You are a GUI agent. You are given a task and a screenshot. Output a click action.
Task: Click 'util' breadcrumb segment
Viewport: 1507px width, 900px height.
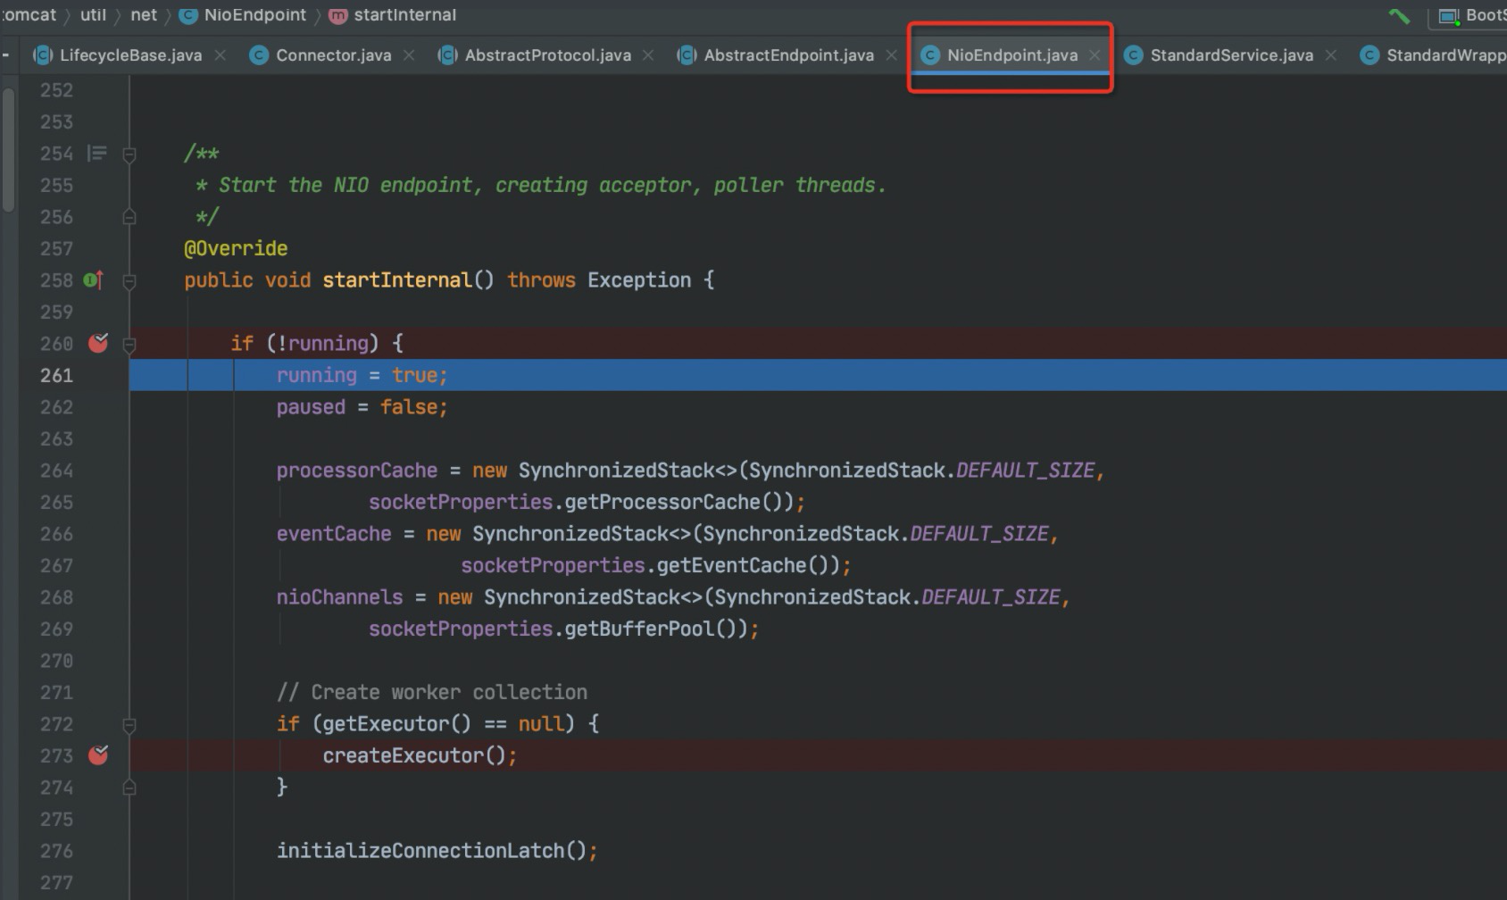pyautogui.click(x=93, y=15)
